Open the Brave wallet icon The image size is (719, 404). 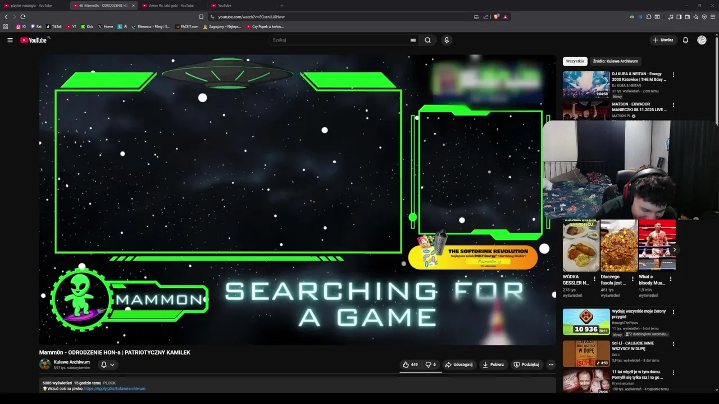click(688, 17)
